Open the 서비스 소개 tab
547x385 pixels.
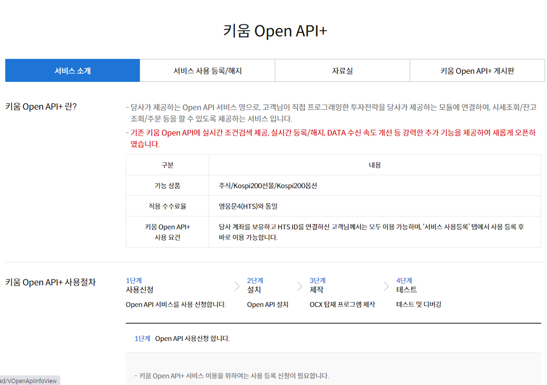coord(73,70)
